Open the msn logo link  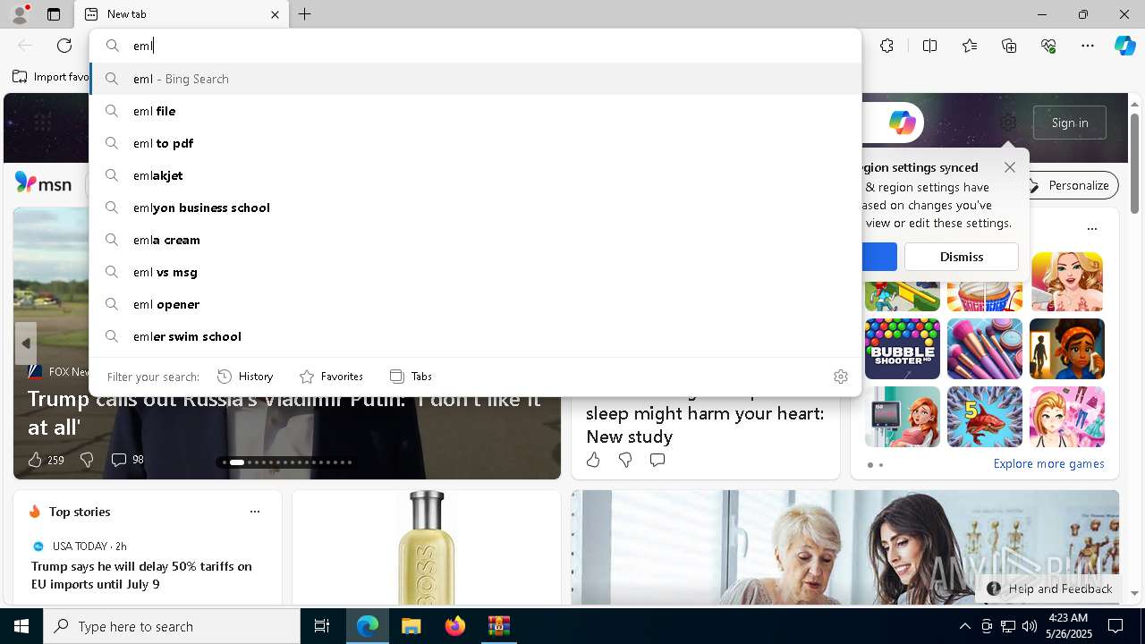pyautogui.click(x=44, y=183)
